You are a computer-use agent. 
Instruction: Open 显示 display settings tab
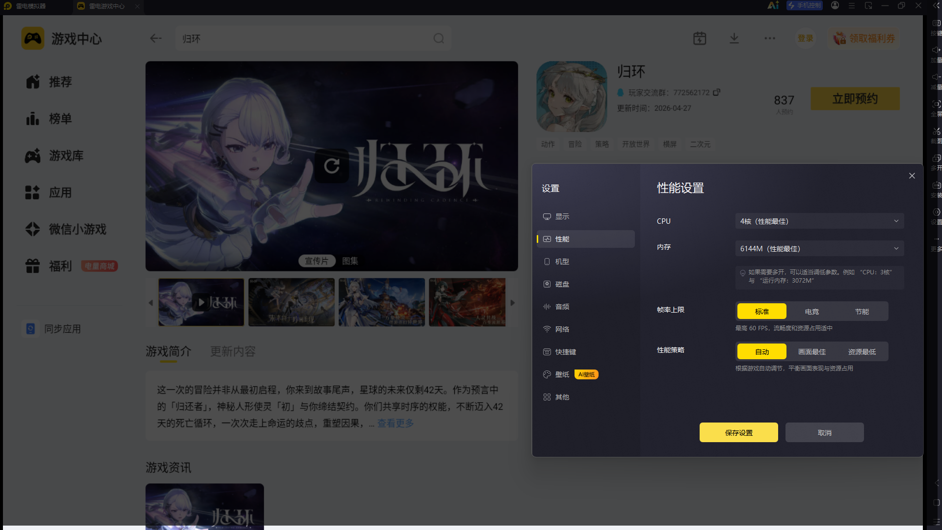click(x=586, y=216)
